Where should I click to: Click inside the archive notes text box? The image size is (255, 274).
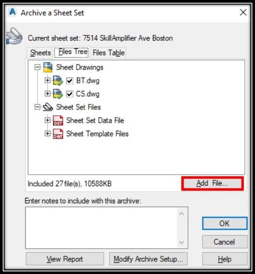coord(102,228)
